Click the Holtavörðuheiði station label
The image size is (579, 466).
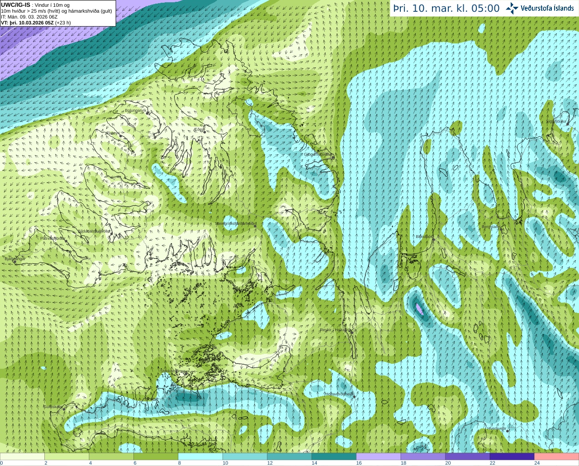point(339,394)
